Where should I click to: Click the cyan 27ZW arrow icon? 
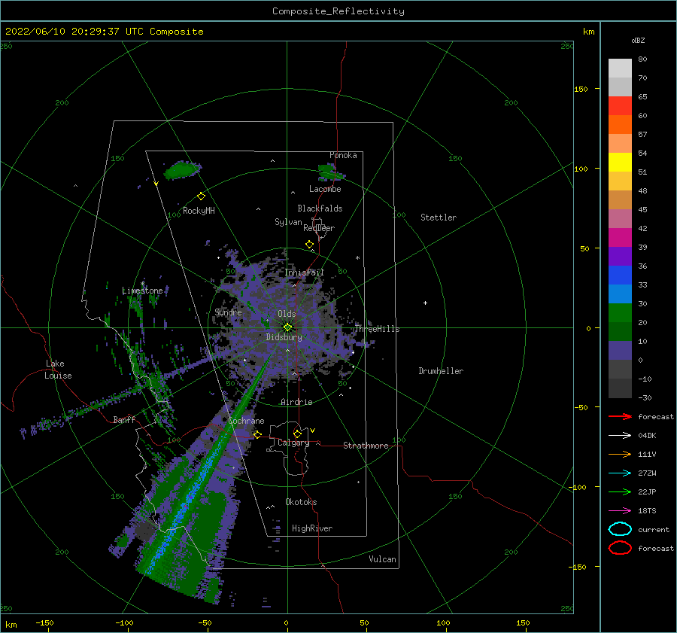[x=620, y=473]
